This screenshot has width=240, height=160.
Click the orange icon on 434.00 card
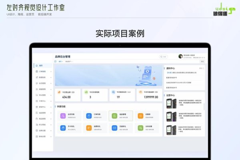click(x=59, y=92)
